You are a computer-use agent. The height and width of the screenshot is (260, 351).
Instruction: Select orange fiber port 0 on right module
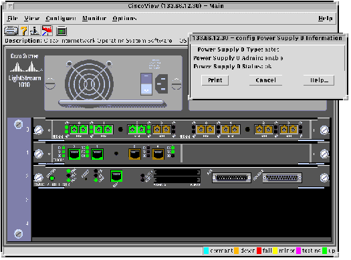point(205,130)
